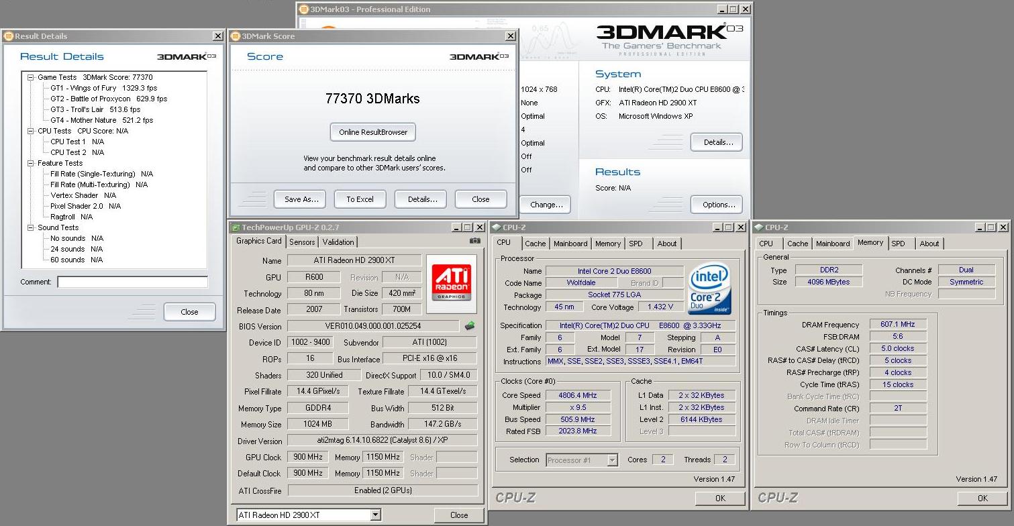Viewport: 1014px width, 526px height.
Task: Click the Save As... button
Action: pyautogui.click(x=300, y=199)
